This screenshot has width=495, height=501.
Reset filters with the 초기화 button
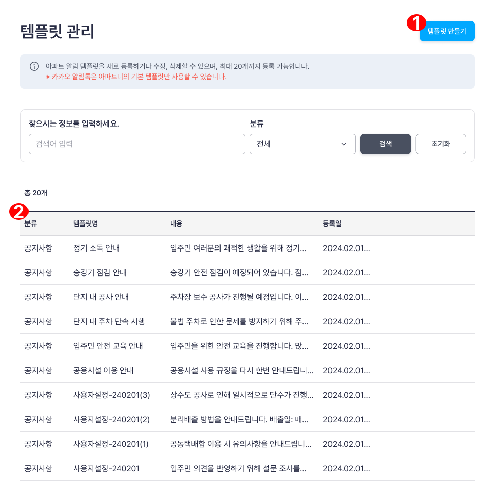pos(441,144)
